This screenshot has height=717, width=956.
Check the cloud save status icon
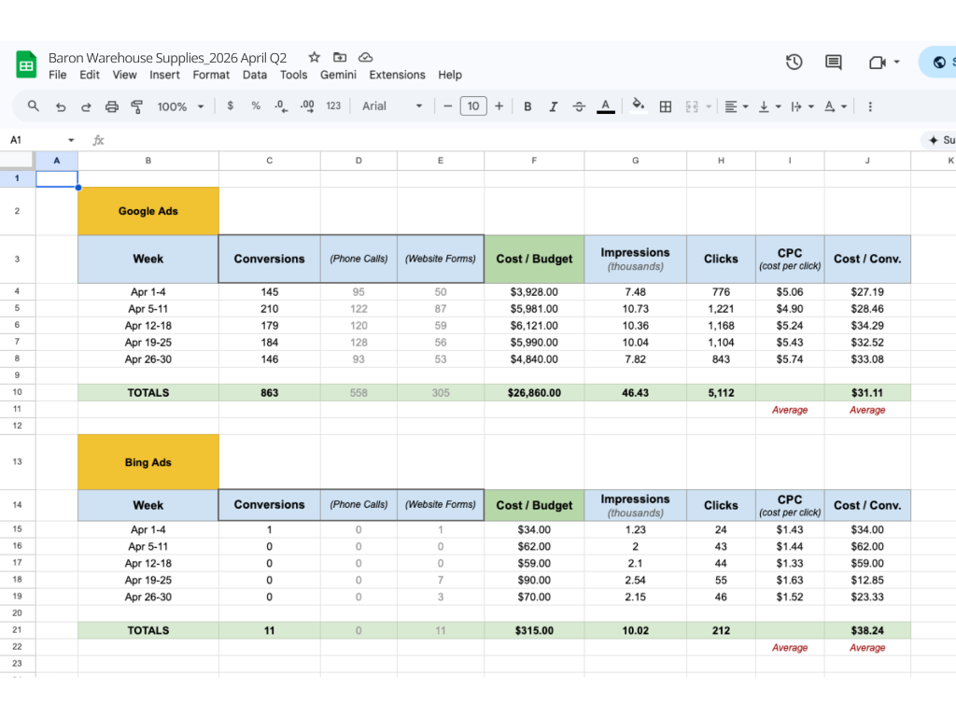[x=365, y=57]
